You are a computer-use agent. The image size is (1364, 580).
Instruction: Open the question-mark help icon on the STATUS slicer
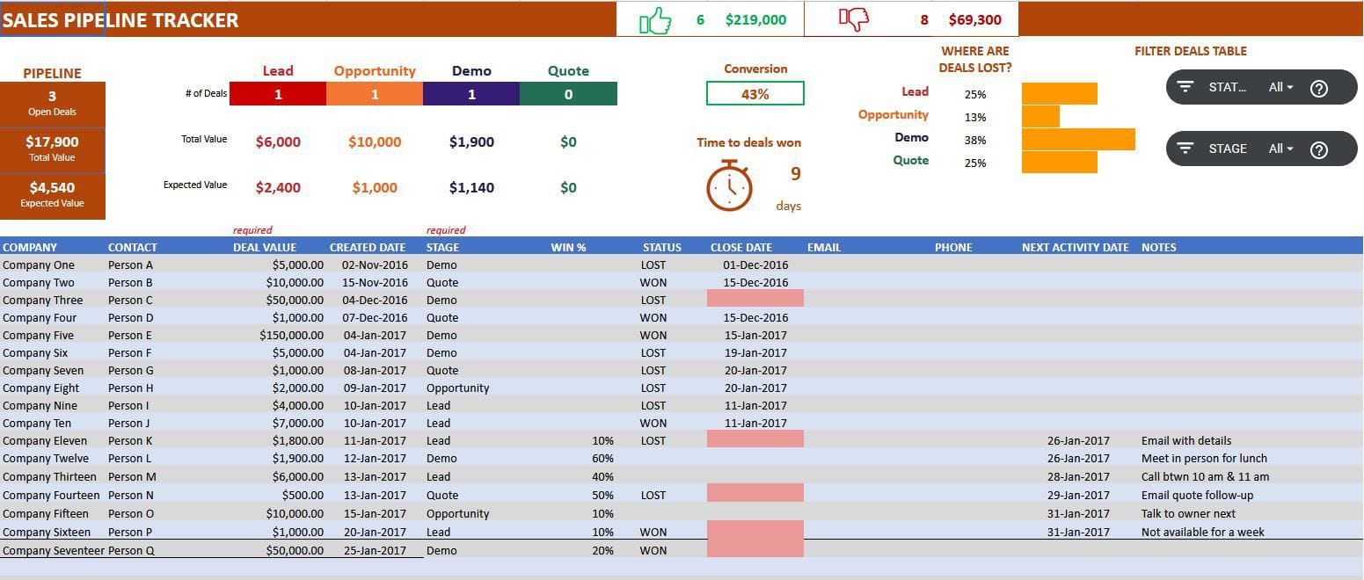[x=1319, y=87]
